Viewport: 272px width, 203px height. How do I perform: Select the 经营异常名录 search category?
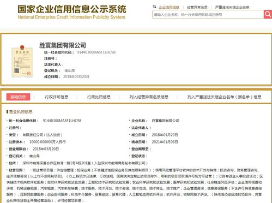(197, 7)
